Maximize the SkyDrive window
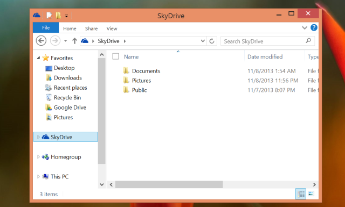Screen dimensions: 345x207 [x=291, y=13]
